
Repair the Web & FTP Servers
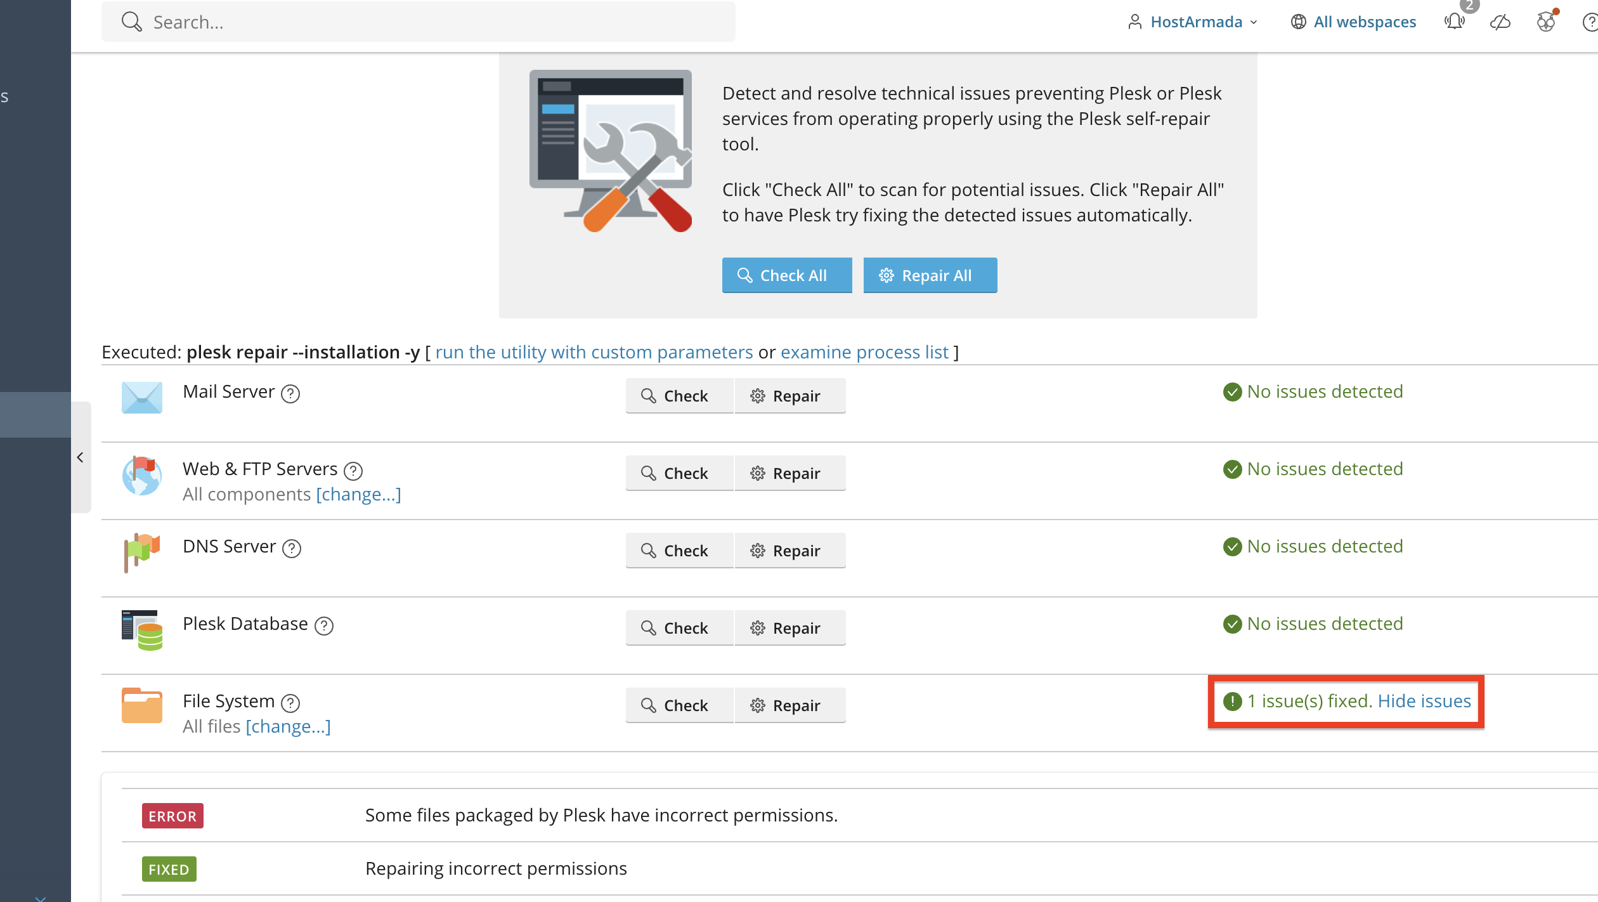[789, 473]
